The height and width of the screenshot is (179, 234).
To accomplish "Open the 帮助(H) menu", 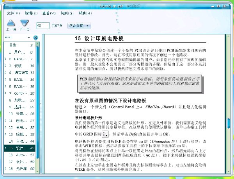I will pyautogui.click(x=85, y=13).
